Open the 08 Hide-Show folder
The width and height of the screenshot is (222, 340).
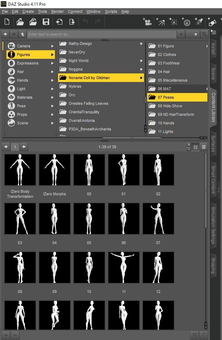pos(177,106)
